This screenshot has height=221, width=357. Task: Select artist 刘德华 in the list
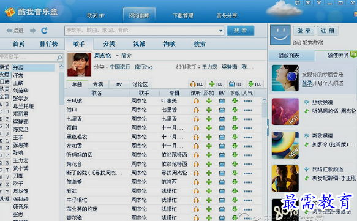(x=21, y=91)
